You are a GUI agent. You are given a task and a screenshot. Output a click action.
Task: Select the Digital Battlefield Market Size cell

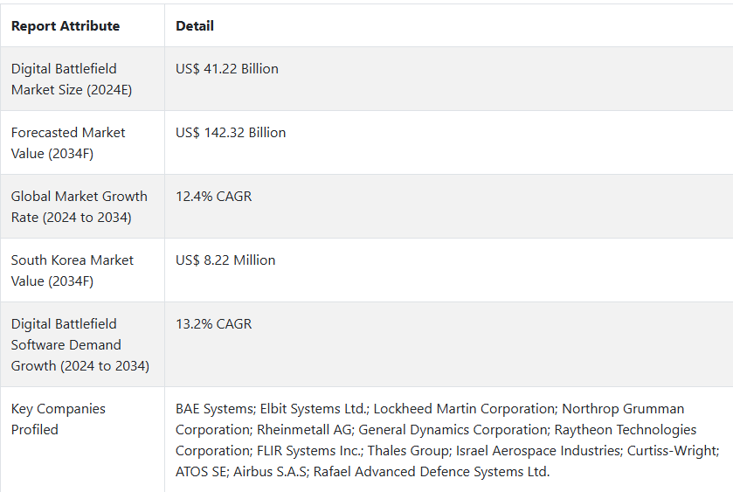pos(72,79)
